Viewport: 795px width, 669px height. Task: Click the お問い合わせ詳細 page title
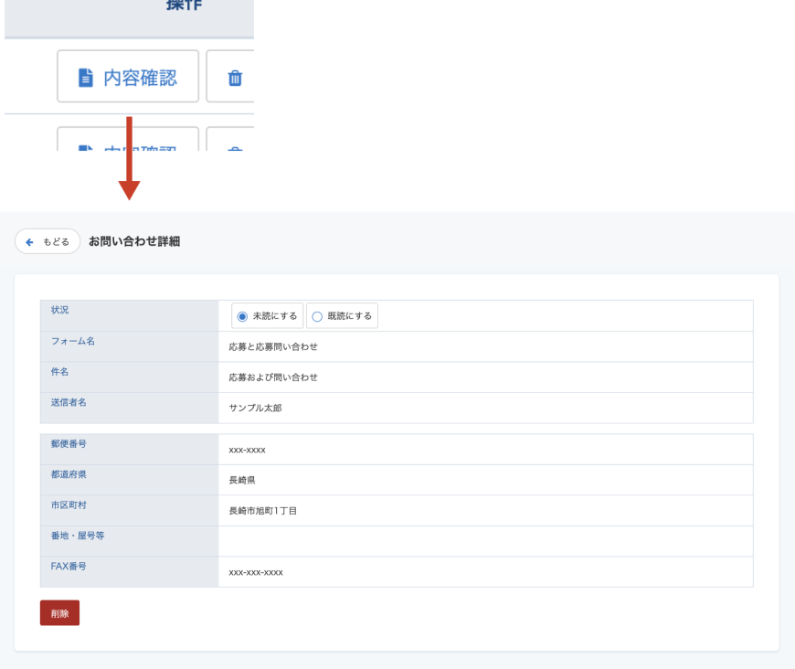pyautogui.click(x=134, y=241)
